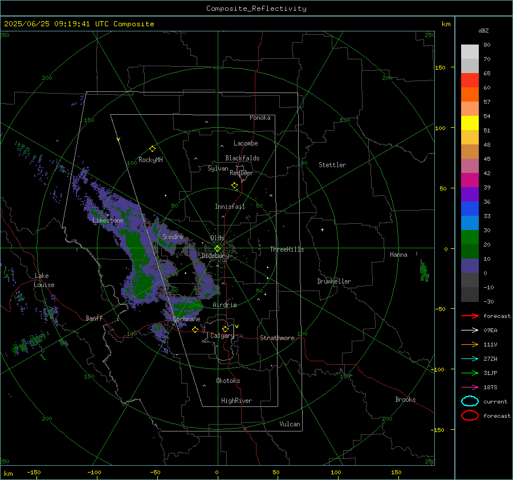Click the dBZ heading of the legend

point(483,31)
